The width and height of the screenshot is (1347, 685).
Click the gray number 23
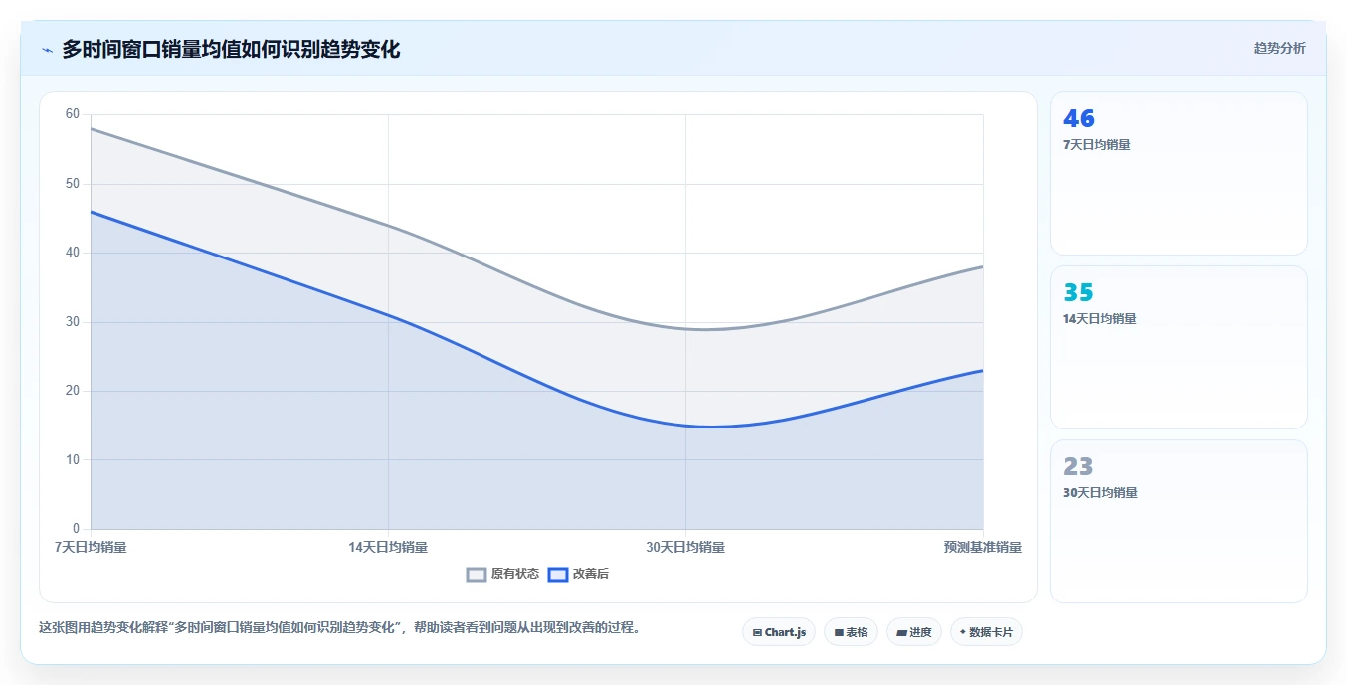point(1078,467)
